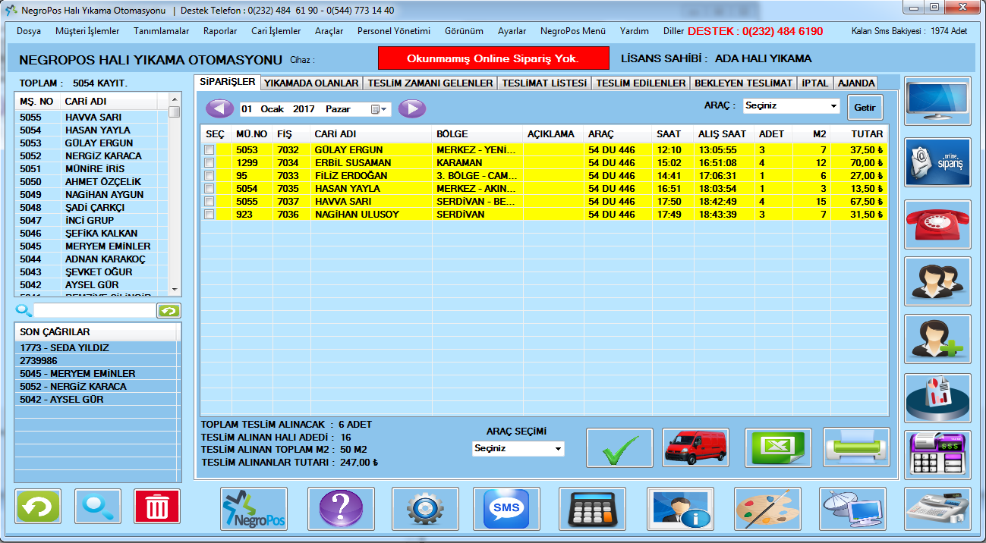Tick checkbox for HAVVA SARI order row

[209, 202]
